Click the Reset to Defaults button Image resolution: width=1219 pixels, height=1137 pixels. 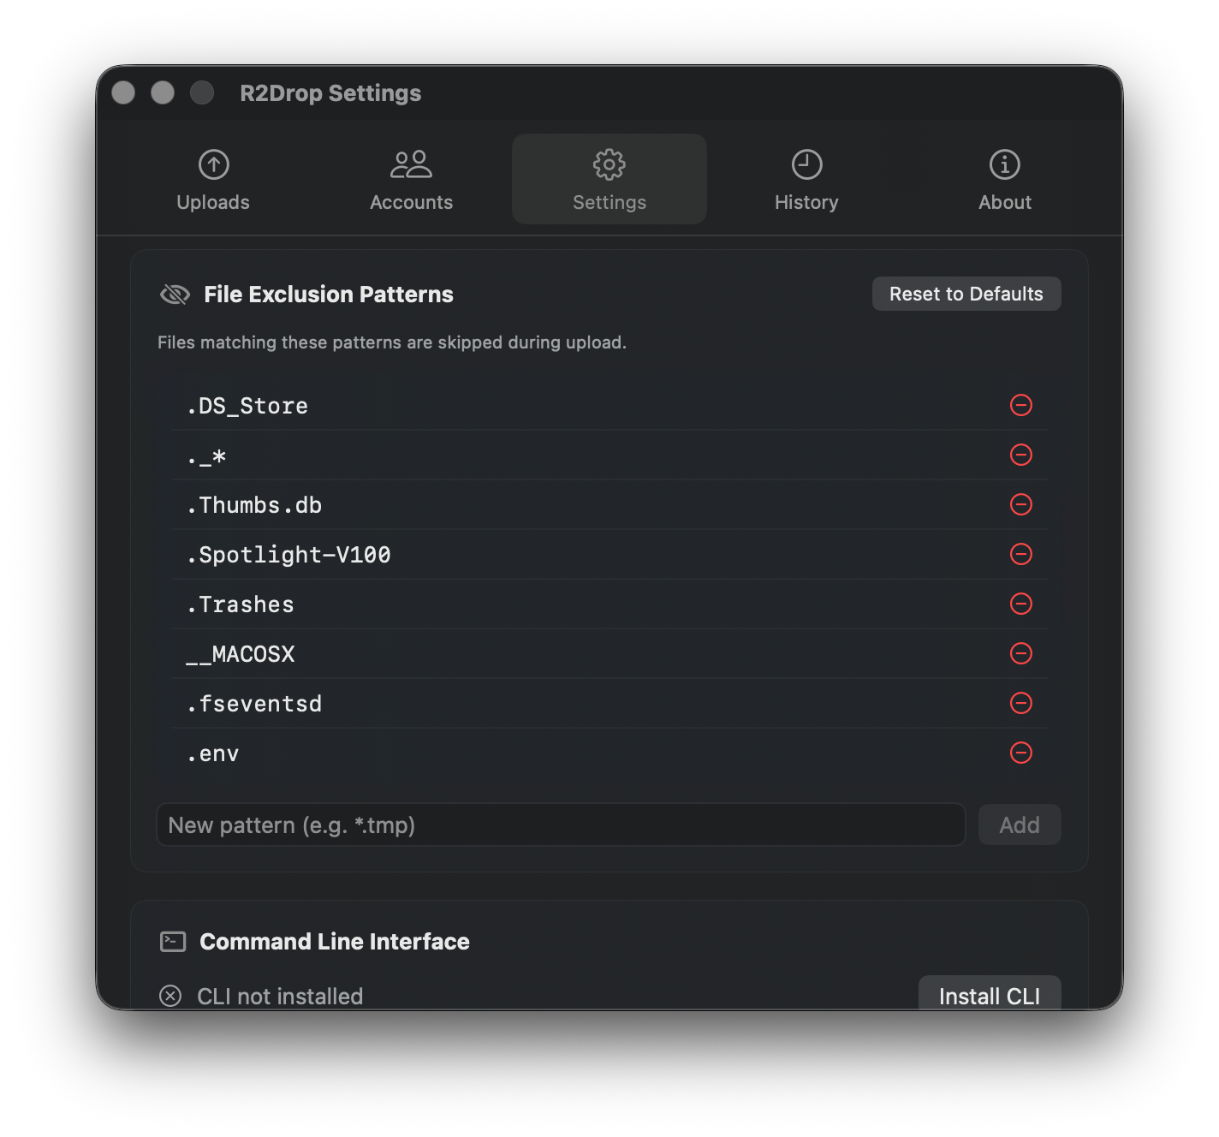click(966, 294)
